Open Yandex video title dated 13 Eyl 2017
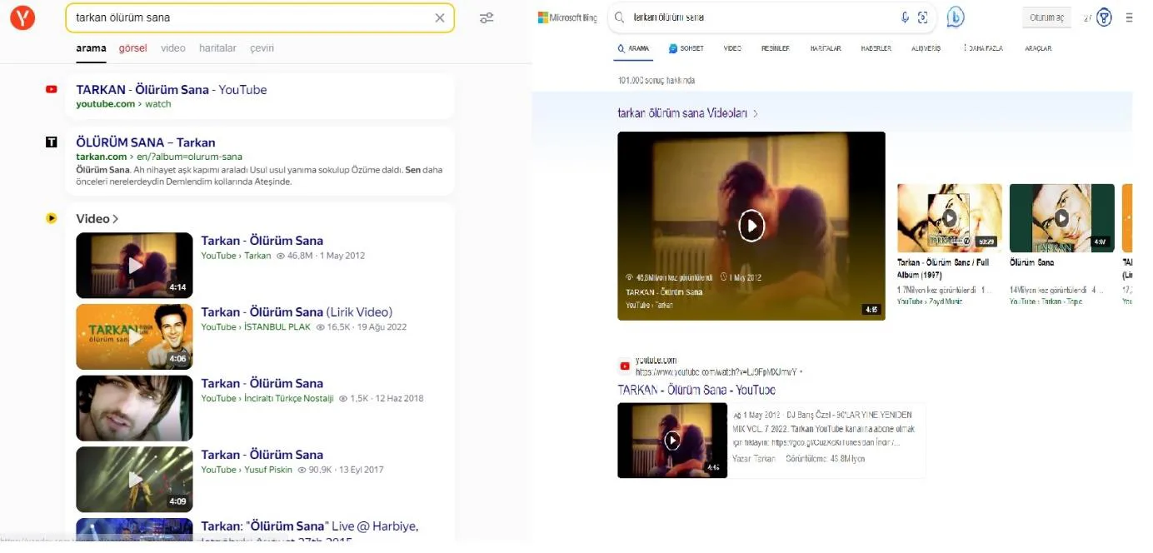 pyautogui.click(x=262, y=455)
